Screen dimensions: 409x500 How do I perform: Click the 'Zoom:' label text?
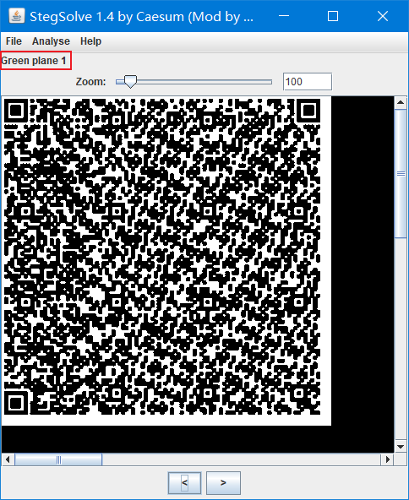90,82
